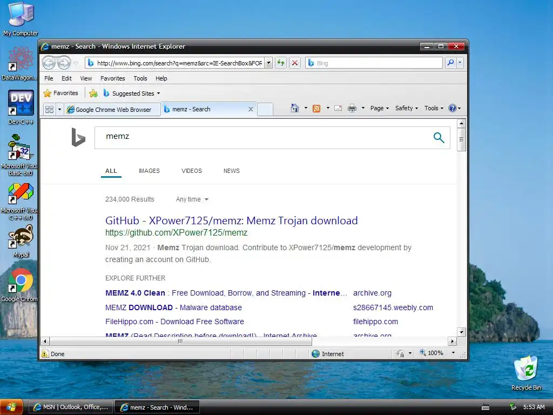Open the Page dropdown menu
This screenshot has width=553, height=415.
tap(380, 108)
